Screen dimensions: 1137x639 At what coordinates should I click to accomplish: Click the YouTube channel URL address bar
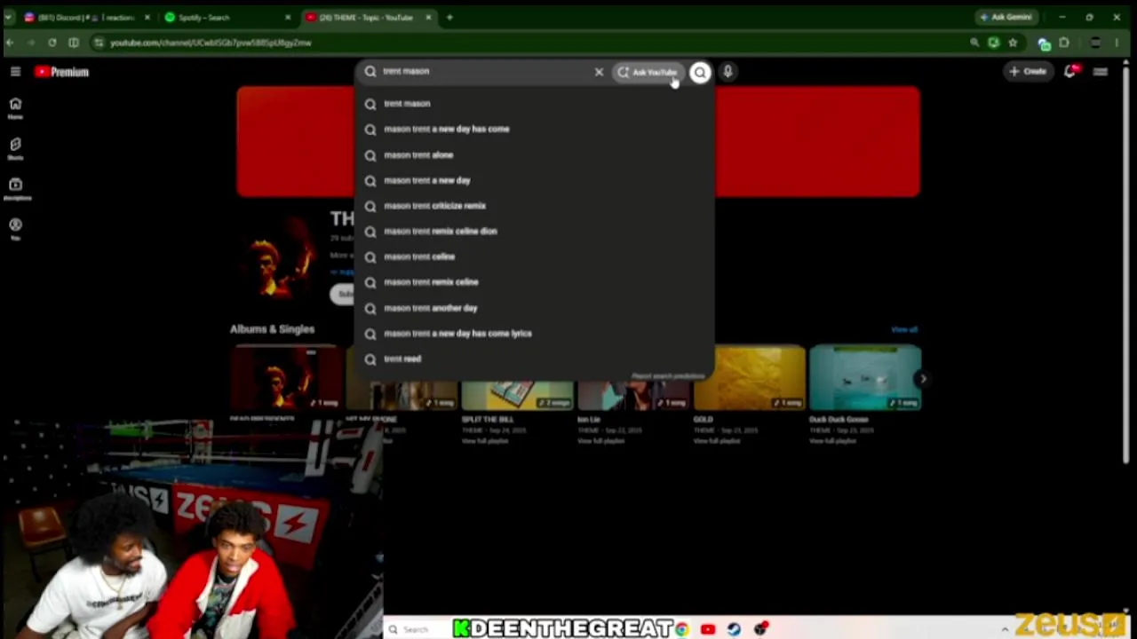(x=533, y=43)
